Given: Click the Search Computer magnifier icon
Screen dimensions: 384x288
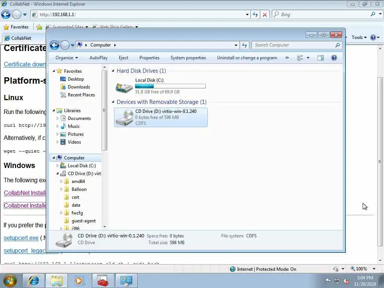Looking at the screenshot, I should 337,45.
